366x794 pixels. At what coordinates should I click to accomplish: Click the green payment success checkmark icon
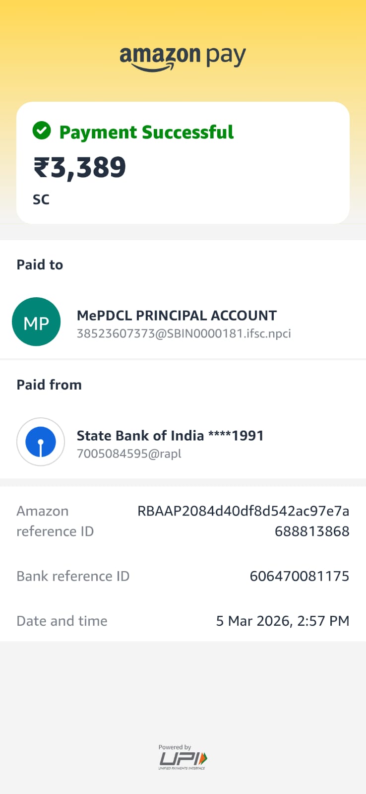42,131
